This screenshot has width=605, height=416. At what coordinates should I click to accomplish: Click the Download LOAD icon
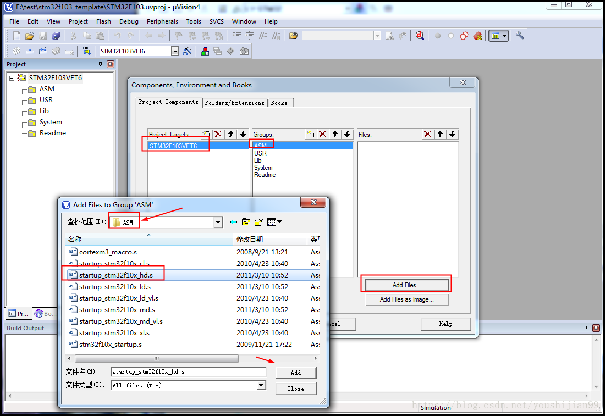pyautogui.click(x=87, y=51)
